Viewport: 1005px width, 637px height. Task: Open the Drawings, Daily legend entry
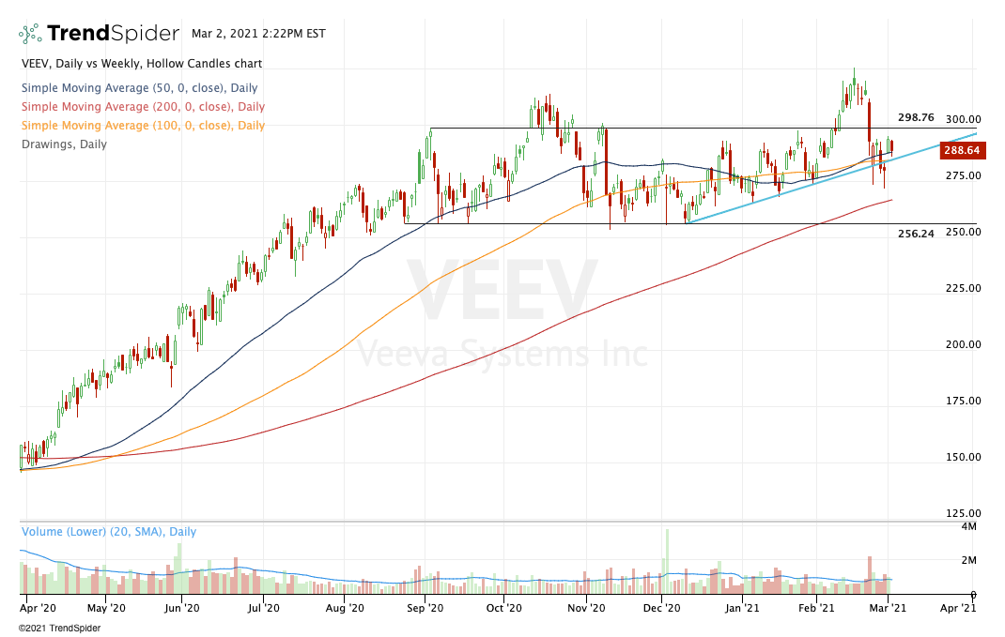click(64, 144)
